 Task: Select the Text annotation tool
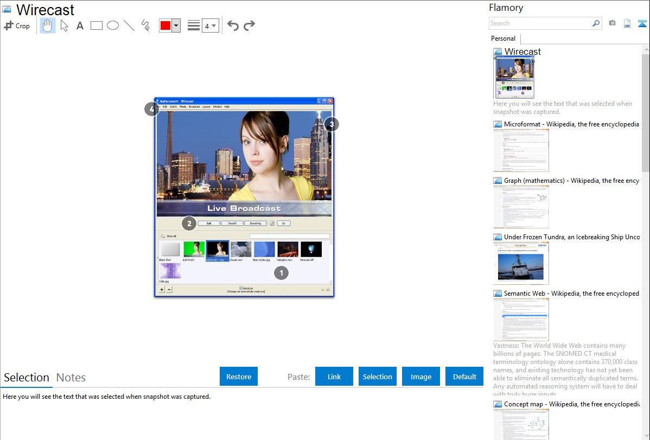click(x=80, y=25)
